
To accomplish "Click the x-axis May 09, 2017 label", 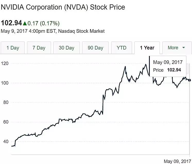I will pyautogui.click(x=177, y=161).
